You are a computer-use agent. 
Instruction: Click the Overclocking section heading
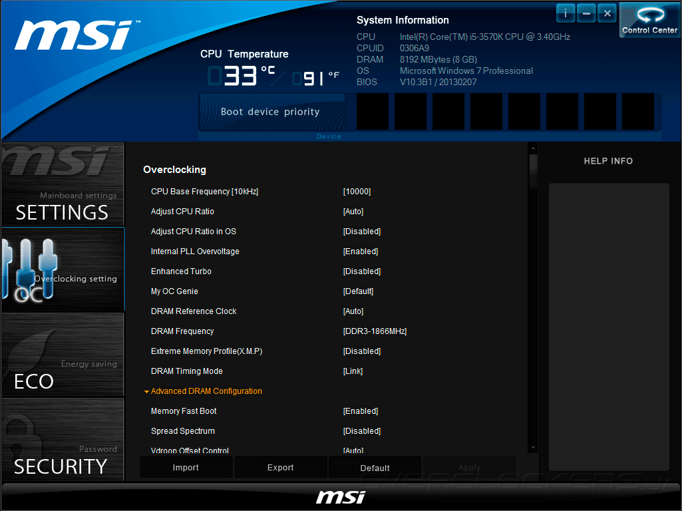tap(174, 170)
